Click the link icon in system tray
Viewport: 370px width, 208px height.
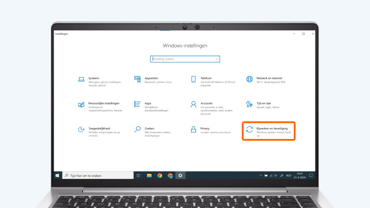coord(281,175)
